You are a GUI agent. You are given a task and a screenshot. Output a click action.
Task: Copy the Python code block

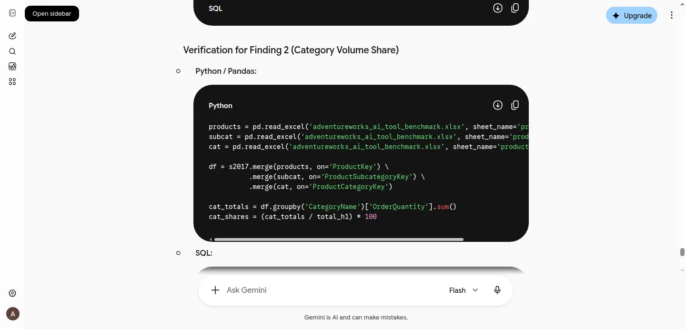pyautogui.click(x=515, y=105)
